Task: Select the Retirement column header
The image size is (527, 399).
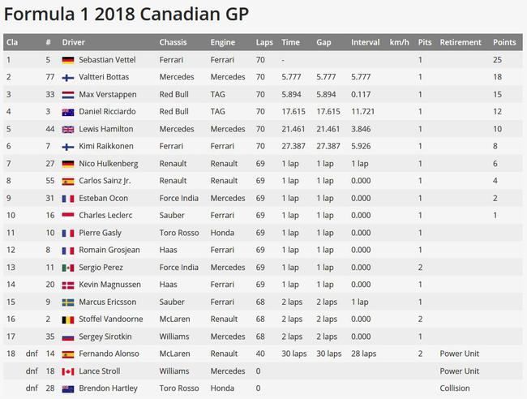Action: coord(461,42)
